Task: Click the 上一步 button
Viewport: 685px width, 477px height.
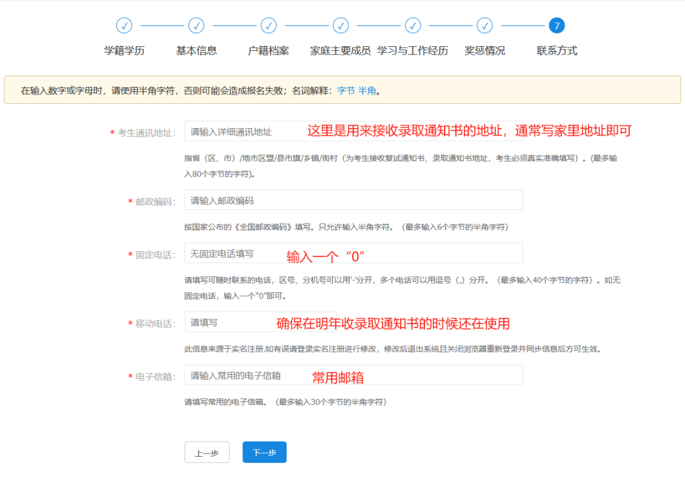Action: (207, 452)
